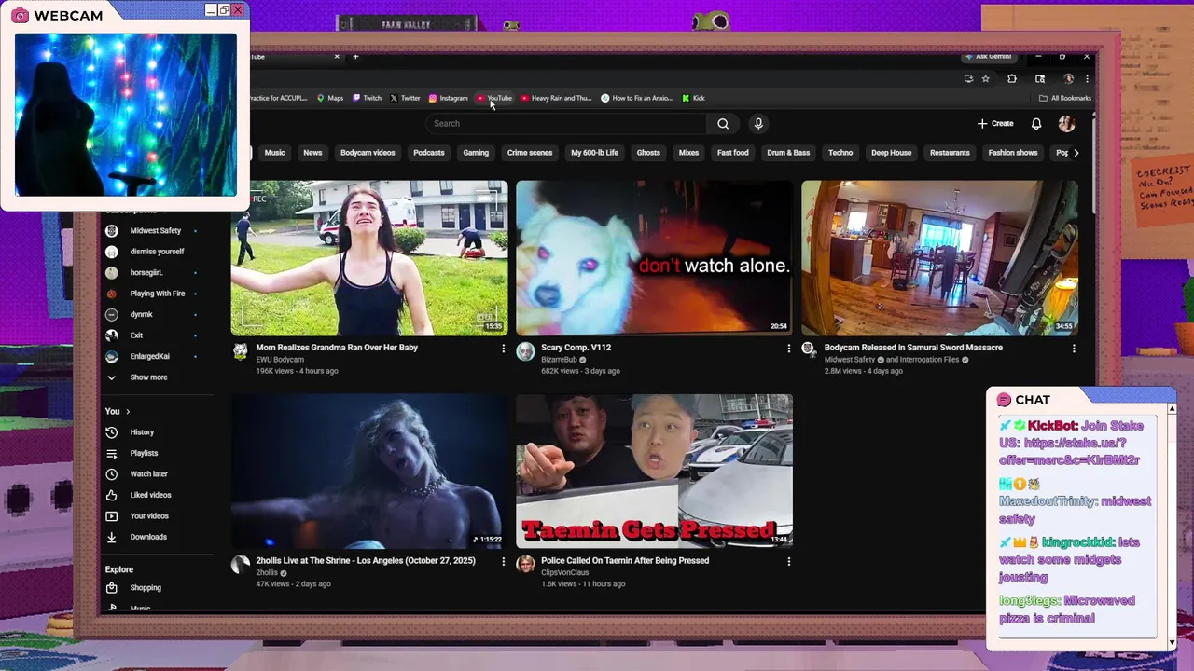
Task: Select the News category chip
Action: [x=312, y=153]
